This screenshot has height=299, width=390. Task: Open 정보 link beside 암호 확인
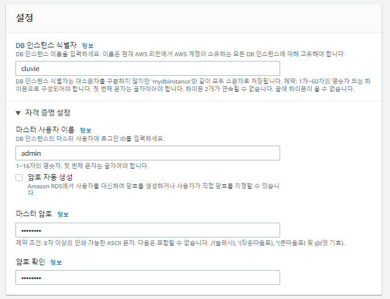(56, 262)
